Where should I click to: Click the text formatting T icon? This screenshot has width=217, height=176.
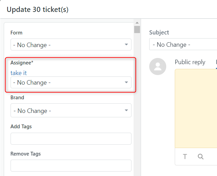click(x=185, y=157)
